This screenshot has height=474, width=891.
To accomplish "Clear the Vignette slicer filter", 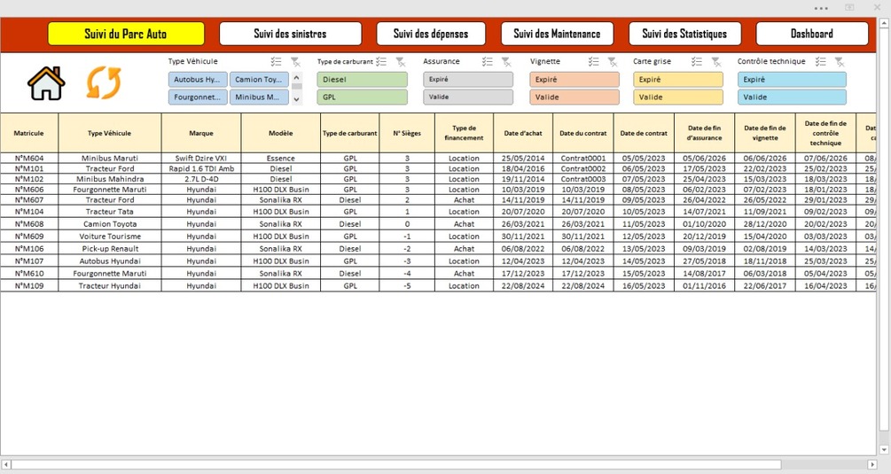I will (x=613, y=62).
